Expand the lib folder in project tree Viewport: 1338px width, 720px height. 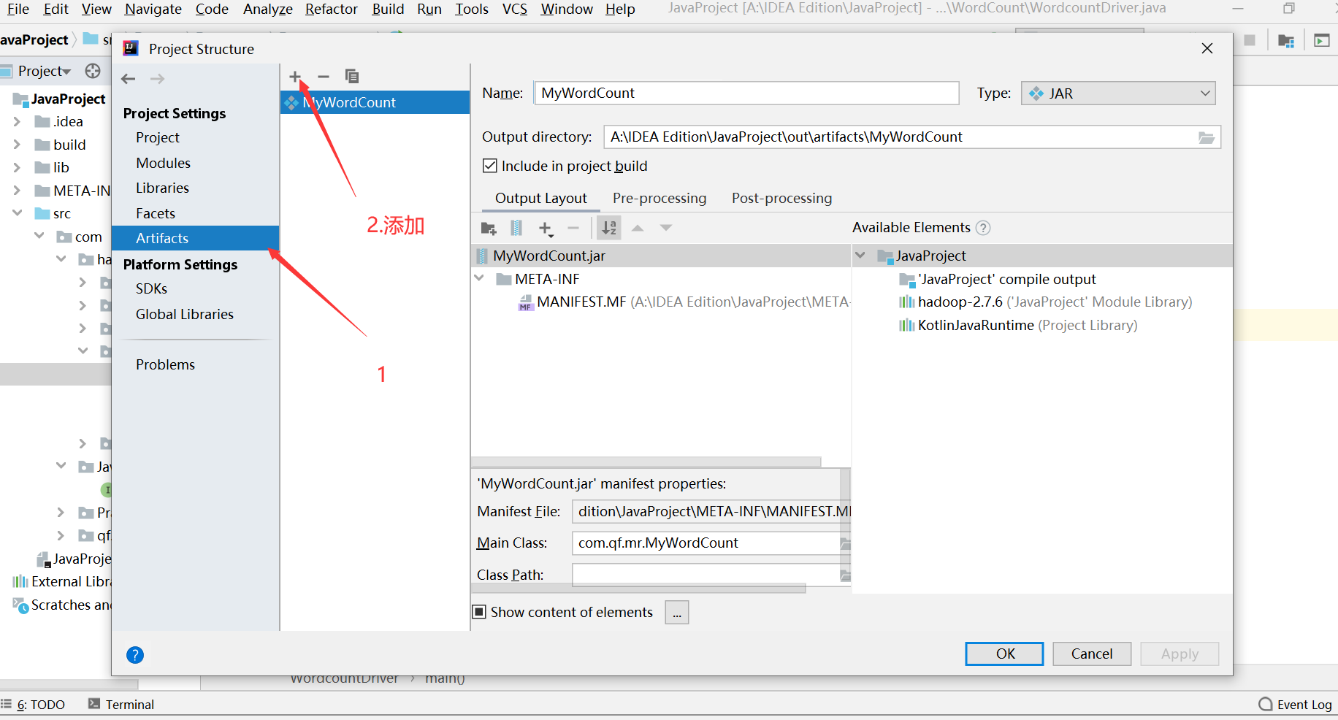[17, 168]
